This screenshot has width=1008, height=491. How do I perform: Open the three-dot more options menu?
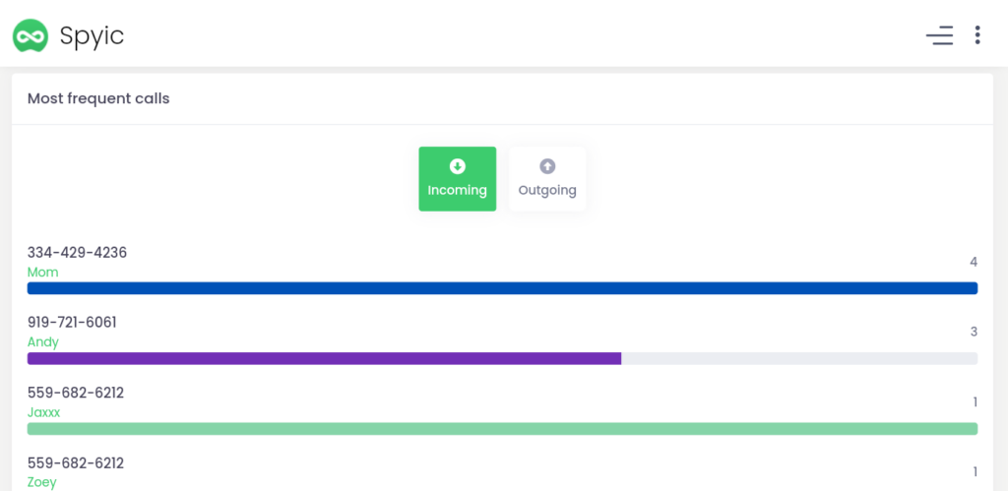976,36
